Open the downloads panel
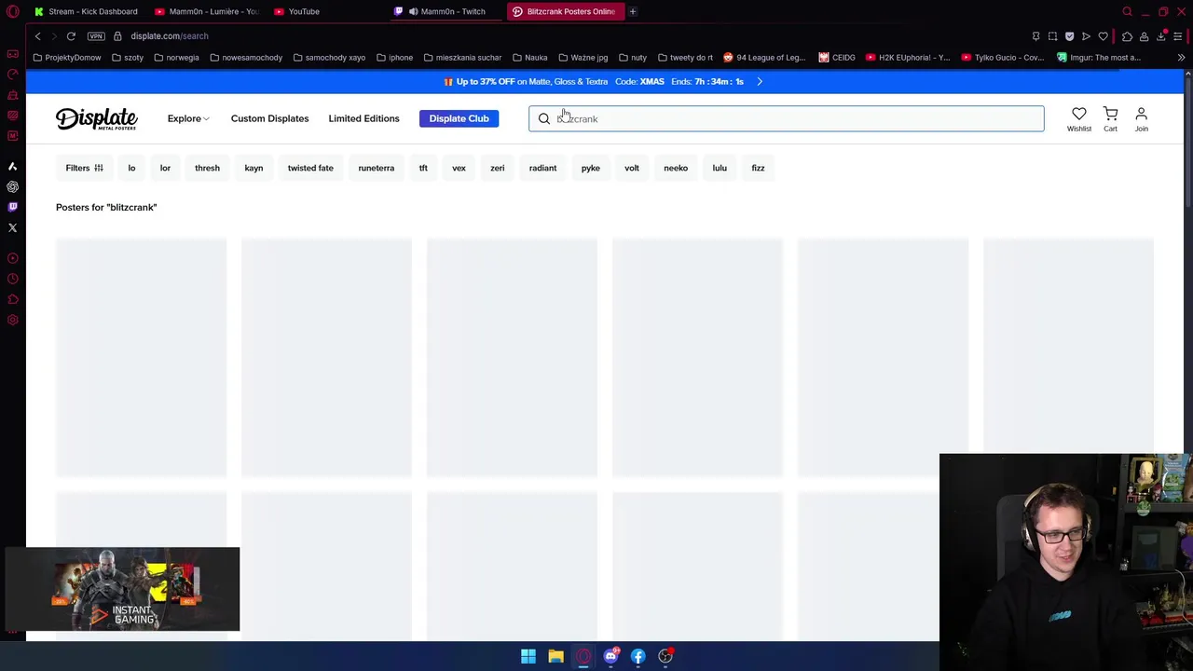 tap(1160, 36)
